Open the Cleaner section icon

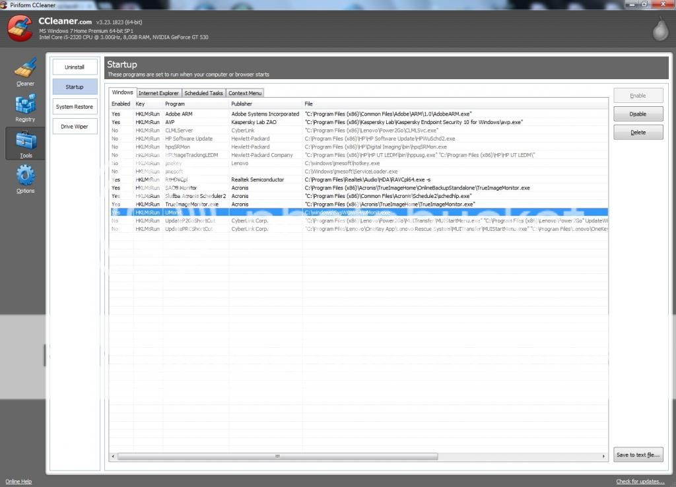(x=25, y=68)
